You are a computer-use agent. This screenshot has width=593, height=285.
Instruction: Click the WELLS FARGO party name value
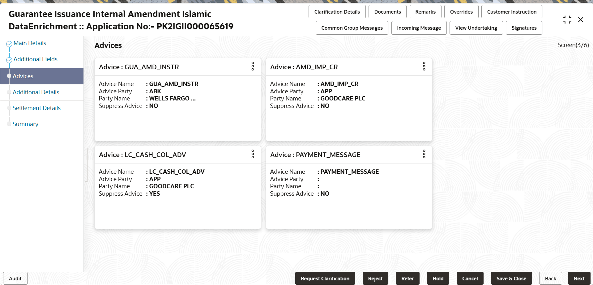click(x=172, y=99)
